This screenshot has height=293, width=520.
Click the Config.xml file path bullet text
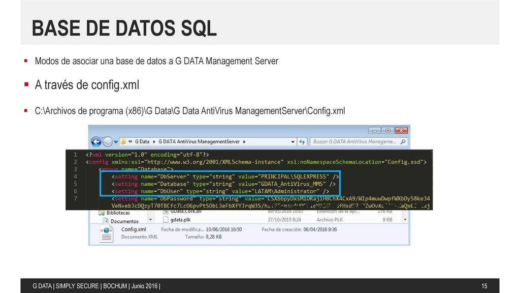point(190,110)
